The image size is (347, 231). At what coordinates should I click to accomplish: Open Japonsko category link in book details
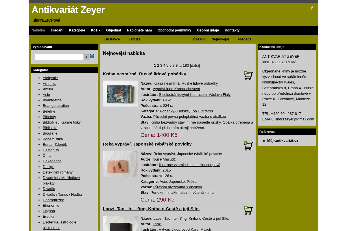[x=177, y=182]
